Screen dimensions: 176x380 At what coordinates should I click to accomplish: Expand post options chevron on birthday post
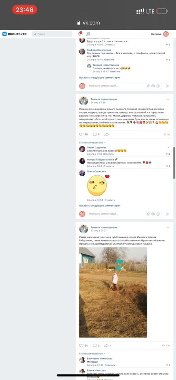[x=168, y=100]
